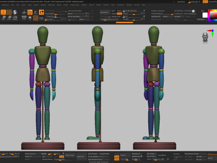
Task: Toggle the Adapt option
Action: coord(119,14)
